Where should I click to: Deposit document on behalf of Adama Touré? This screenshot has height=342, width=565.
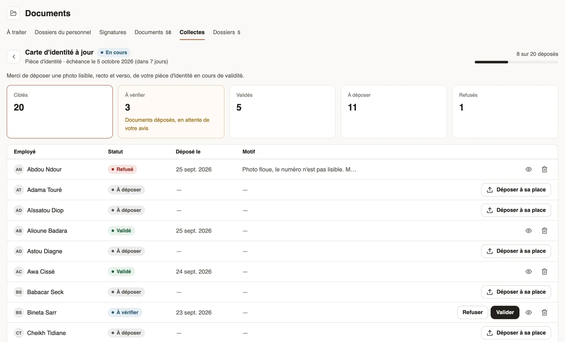point(516,190)
